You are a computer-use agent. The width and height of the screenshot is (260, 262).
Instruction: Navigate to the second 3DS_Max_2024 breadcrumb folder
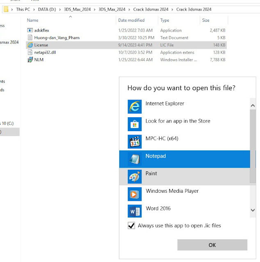[112, 9]
